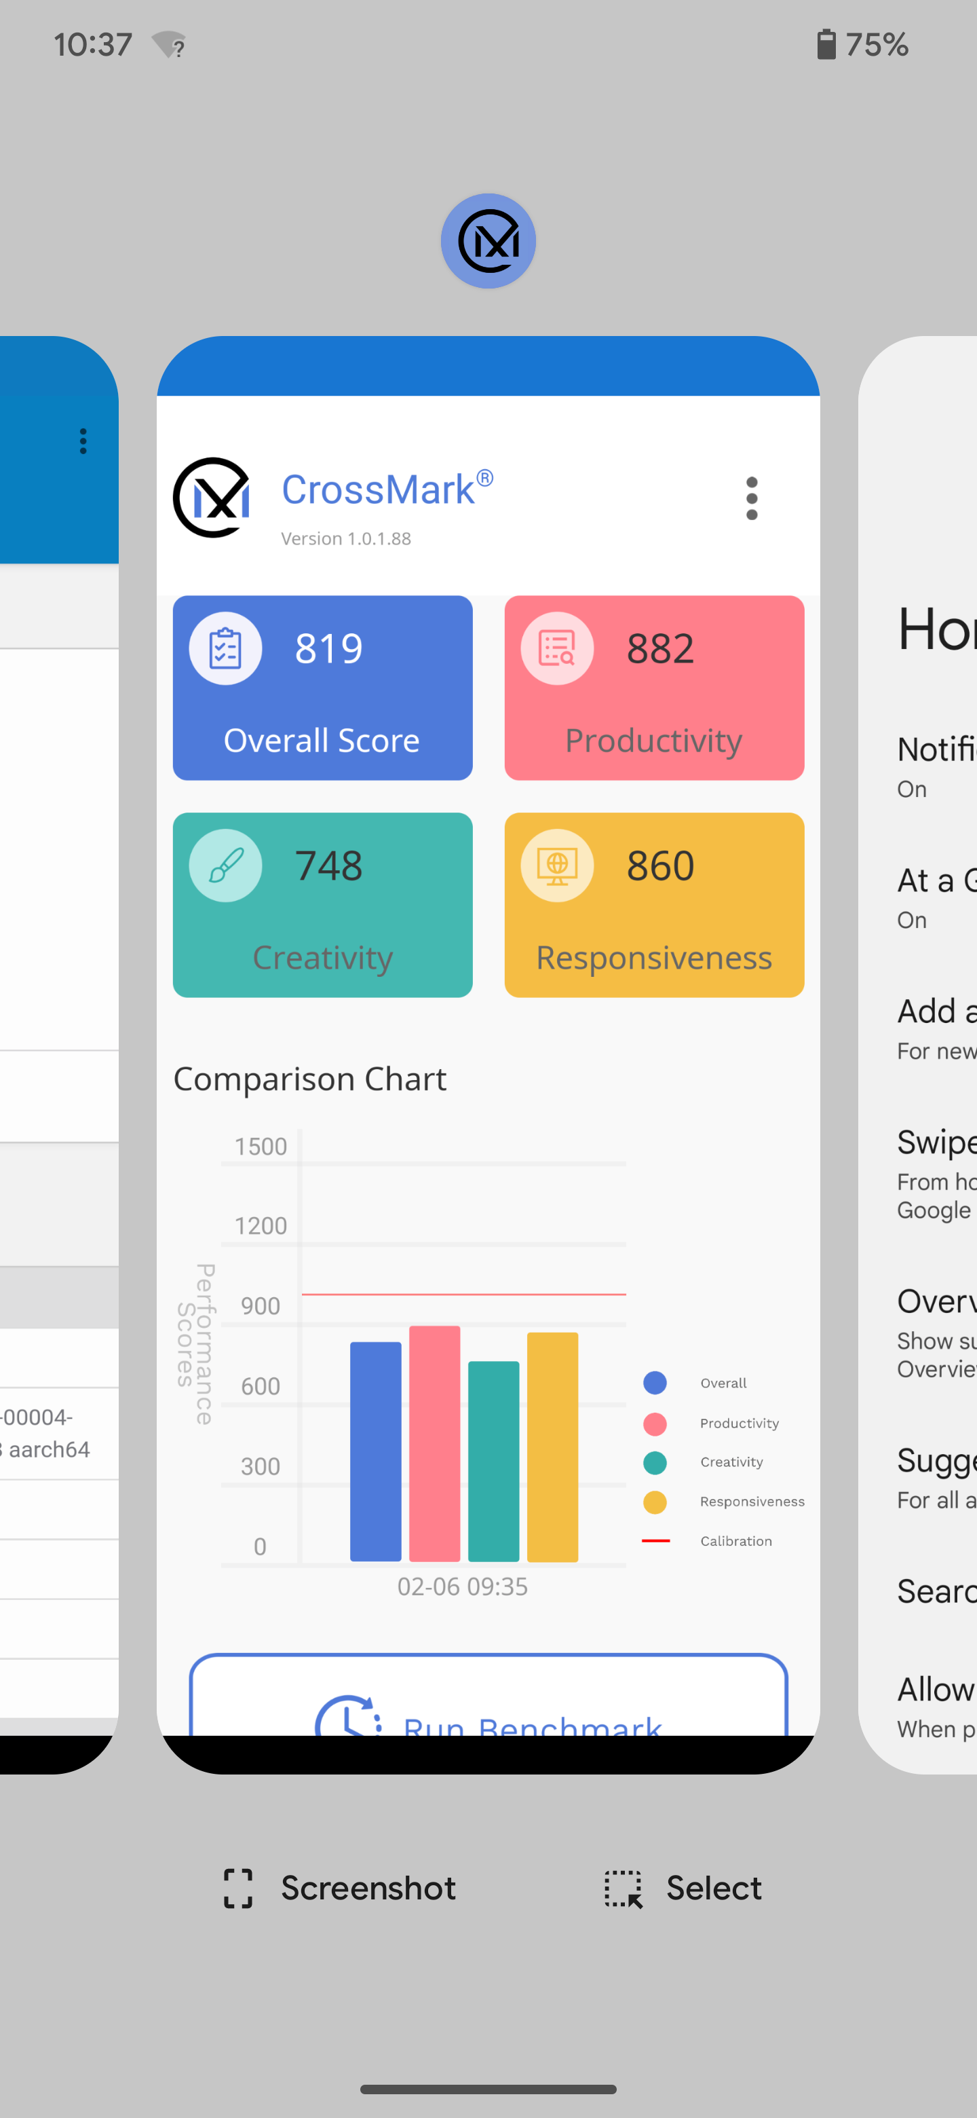The width and height of the screenshot is (977, 2118).
Task: Tap the CrossMark app icon above the card
Action: point(488,241)
